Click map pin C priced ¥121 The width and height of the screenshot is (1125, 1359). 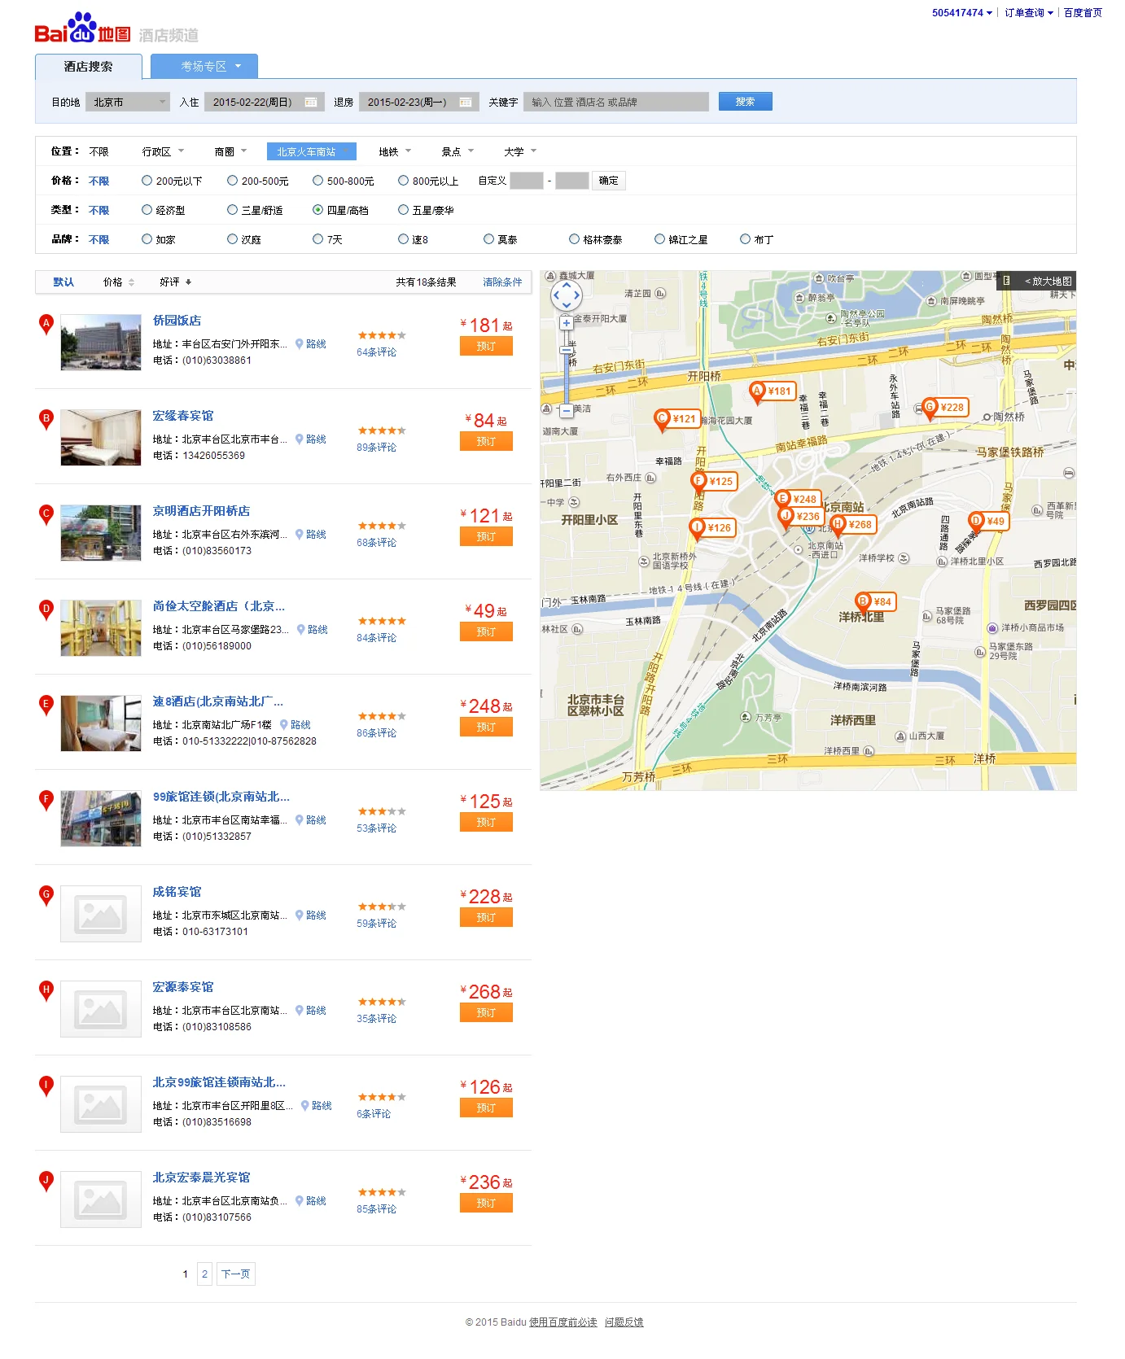[x=677, y=420]
